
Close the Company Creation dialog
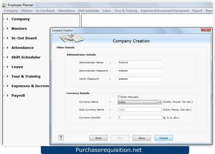[x=206, y=30]
